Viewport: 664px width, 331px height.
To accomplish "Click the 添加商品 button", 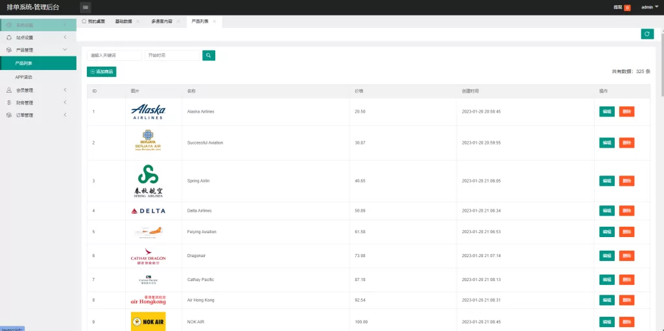I will point(102,72).
